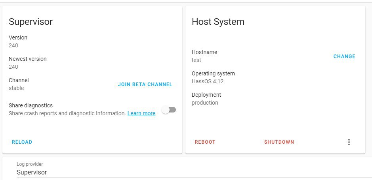This screenshot has height=180, width=372.
Task: Click Join Beta Channel button
Action: click(x=145, y=84)
